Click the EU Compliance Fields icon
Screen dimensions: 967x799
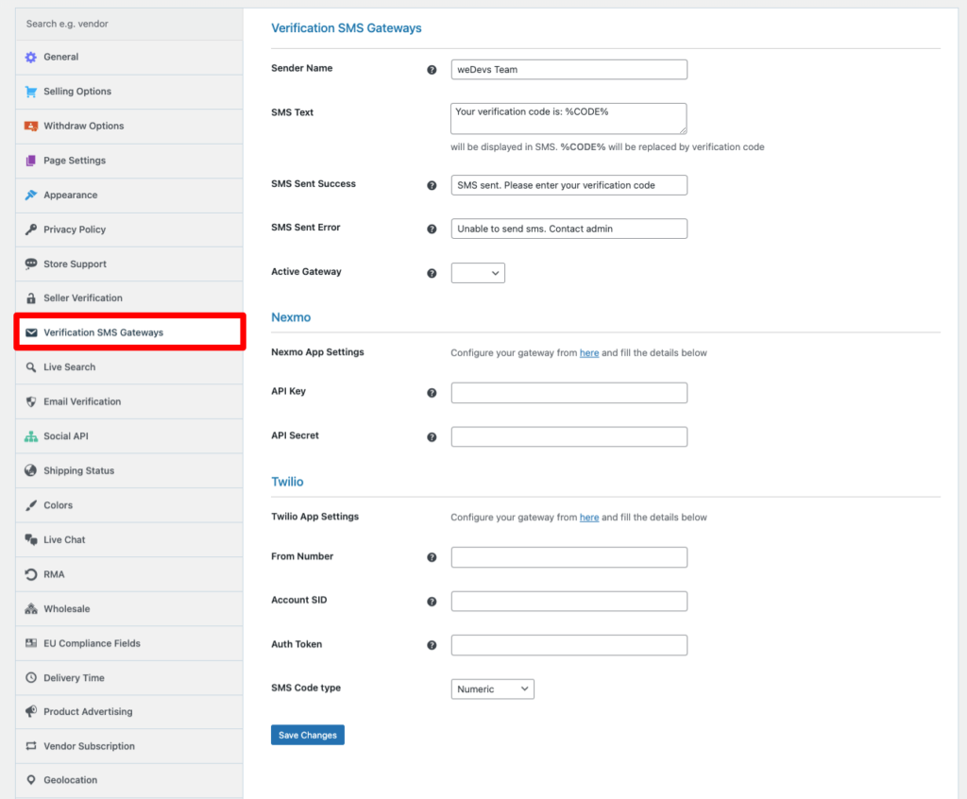[x=31, y=643]
